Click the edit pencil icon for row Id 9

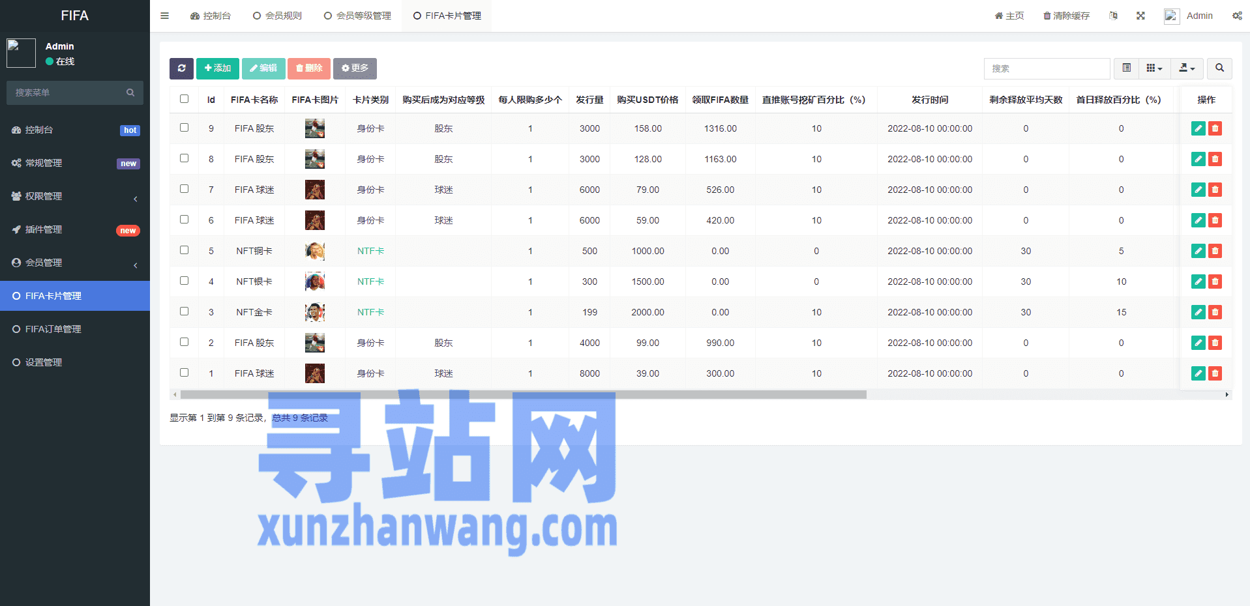[x=1198, y=128]
